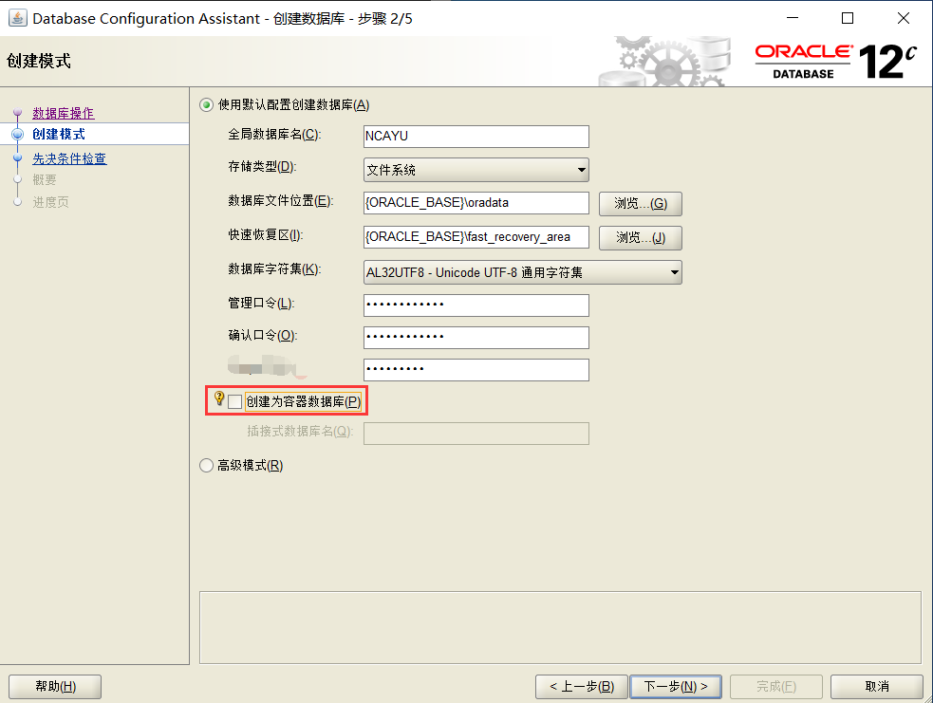Focus the password field below 确认口令
The image size is (933, 703).
(476, 369)
